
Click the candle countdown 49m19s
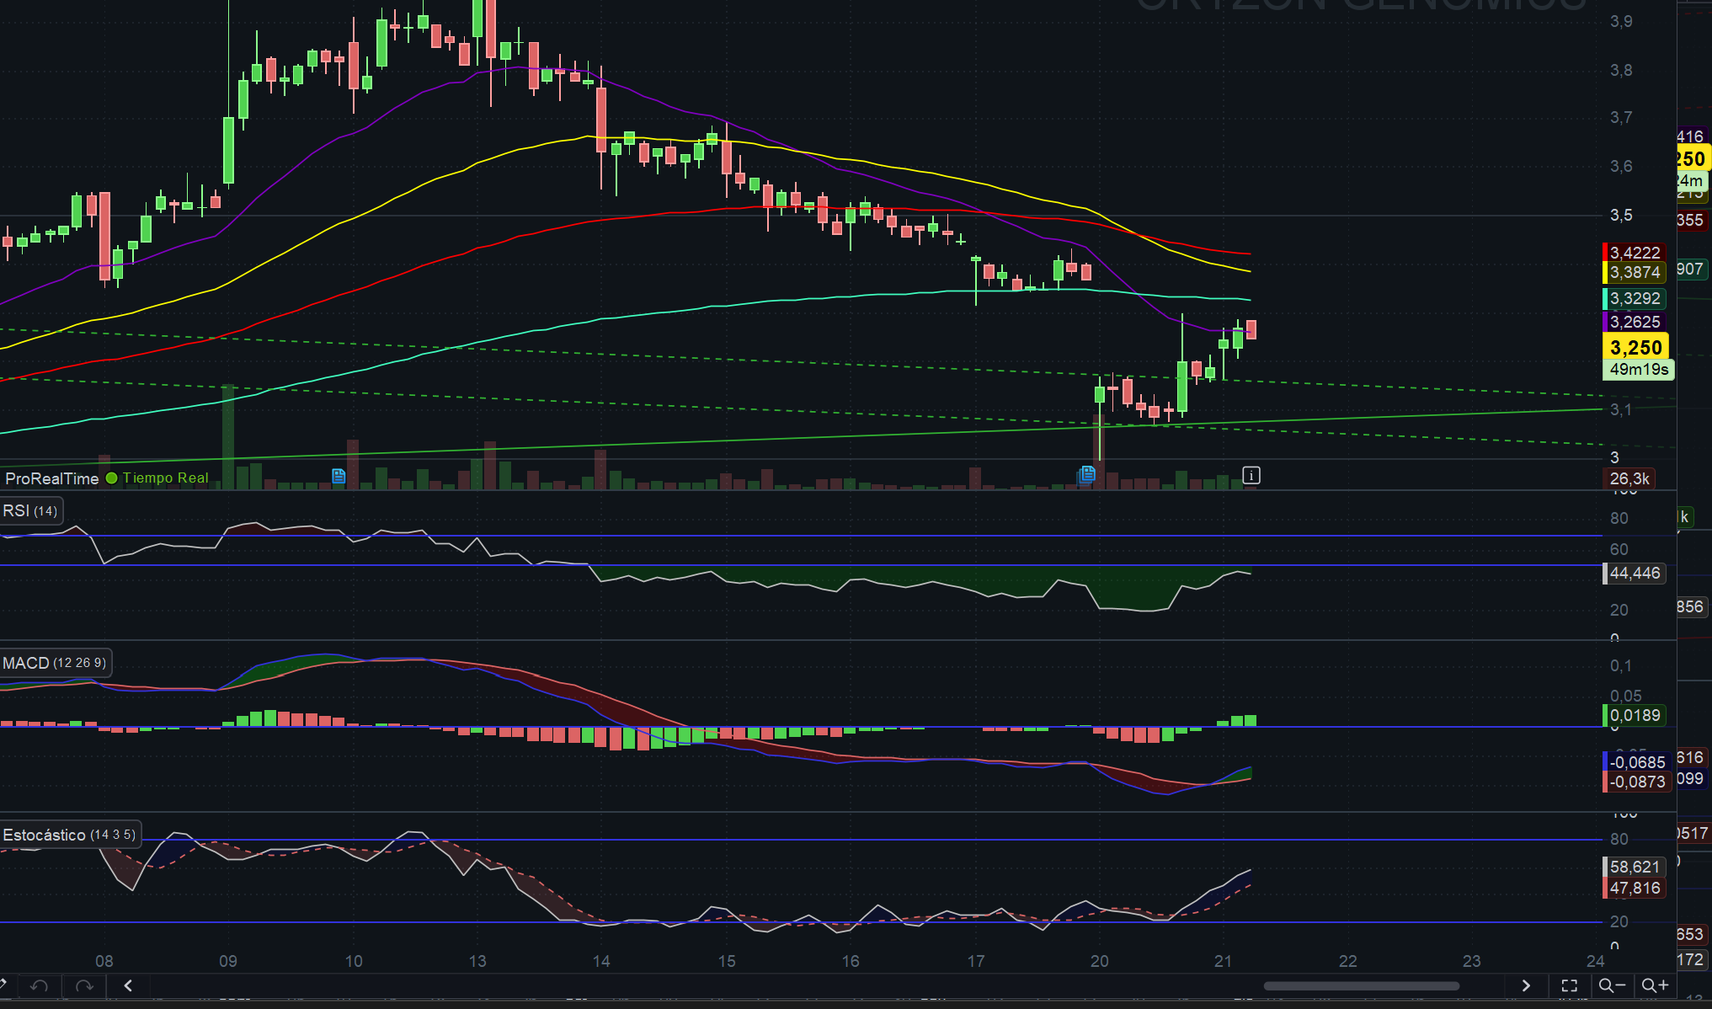coord(1639,370)
